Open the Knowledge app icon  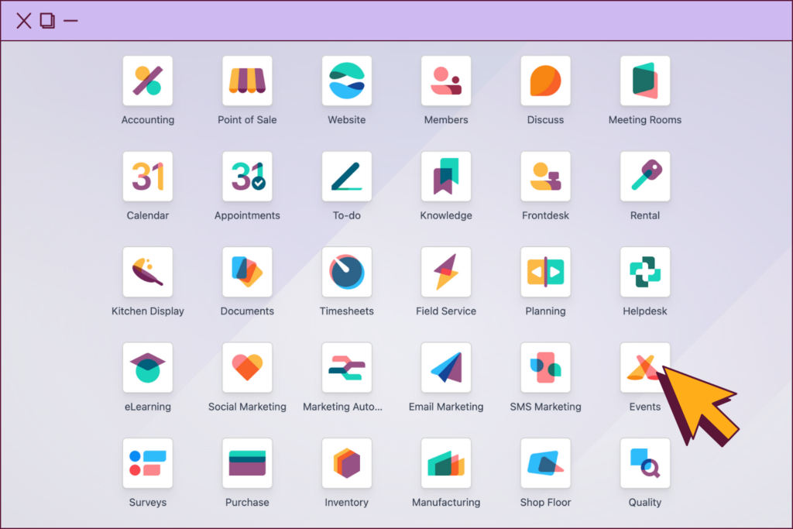446,177
